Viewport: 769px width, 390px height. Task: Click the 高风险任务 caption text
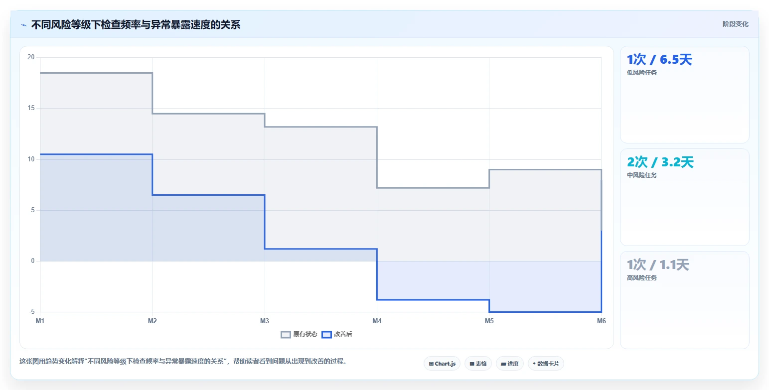point(642,278)
